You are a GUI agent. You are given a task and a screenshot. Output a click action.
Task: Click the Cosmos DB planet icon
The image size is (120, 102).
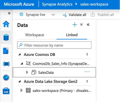point(28,63)
